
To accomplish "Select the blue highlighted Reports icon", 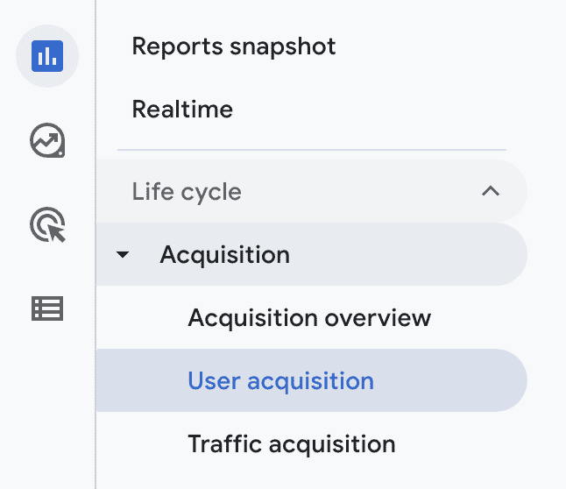I will click(x=47, y=57).
